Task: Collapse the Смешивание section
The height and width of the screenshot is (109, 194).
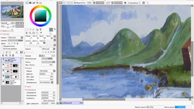Action: pyautogui.click(x=31, y=90)
